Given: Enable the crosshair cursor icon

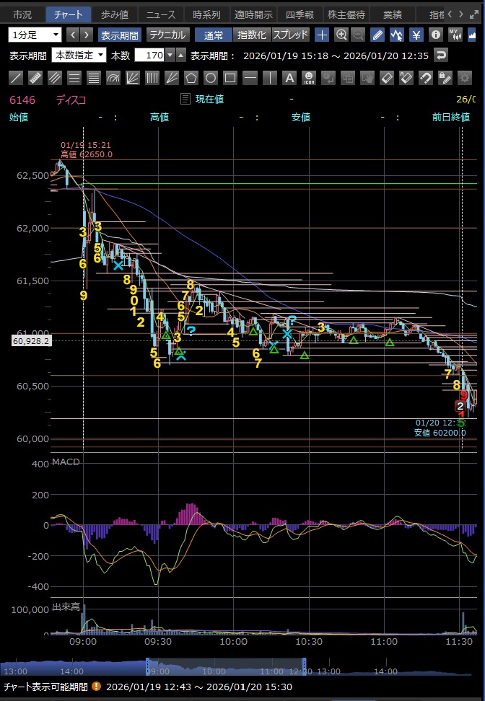Looking at the screenshot, I should pyautogui.click(x=322, y=35).
